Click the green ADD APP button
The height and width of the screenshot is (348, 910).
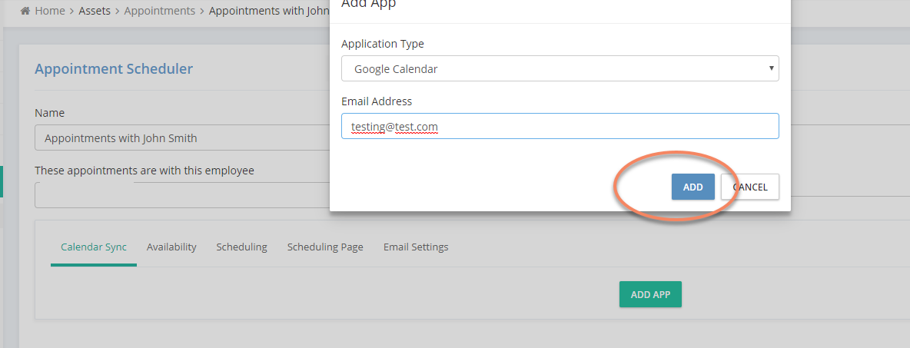point(650,295)
